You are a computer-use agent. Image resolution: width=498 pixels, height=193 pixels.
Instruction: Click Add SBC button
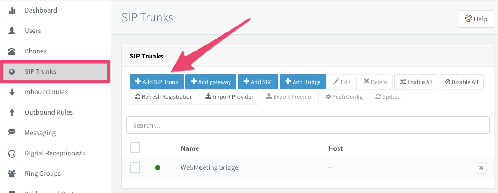coord(258,82)
